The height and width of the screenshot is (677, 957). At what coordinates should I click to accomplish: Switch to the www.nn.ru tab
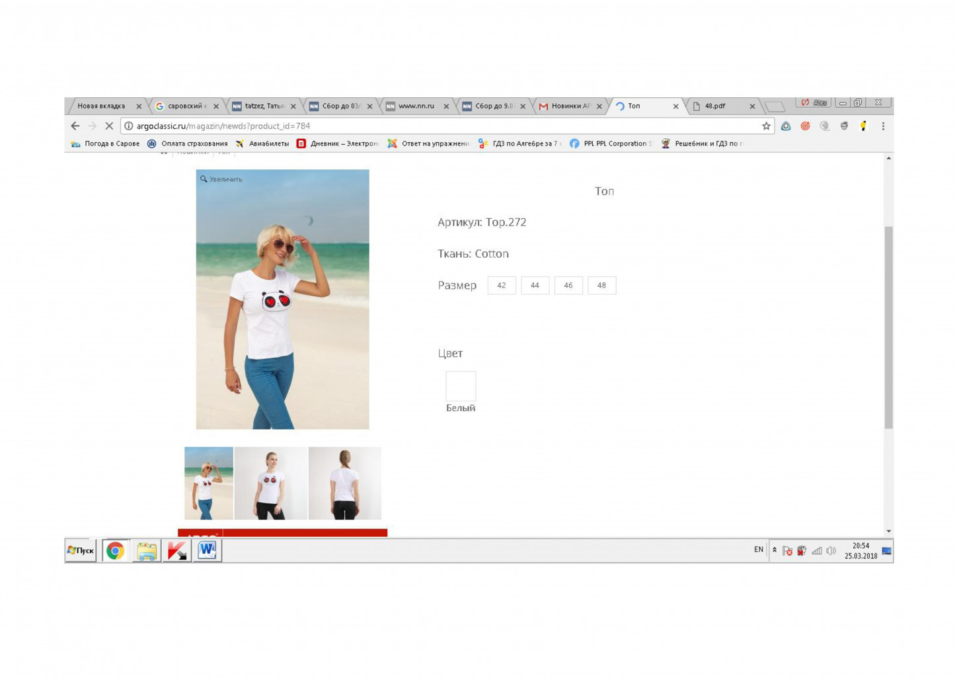coord(416,106)
